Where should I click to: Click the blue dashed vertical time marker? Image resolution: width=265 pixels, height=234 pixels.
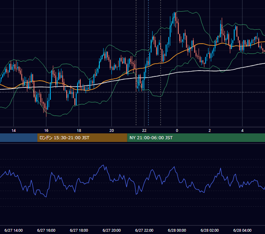(148, 62)
